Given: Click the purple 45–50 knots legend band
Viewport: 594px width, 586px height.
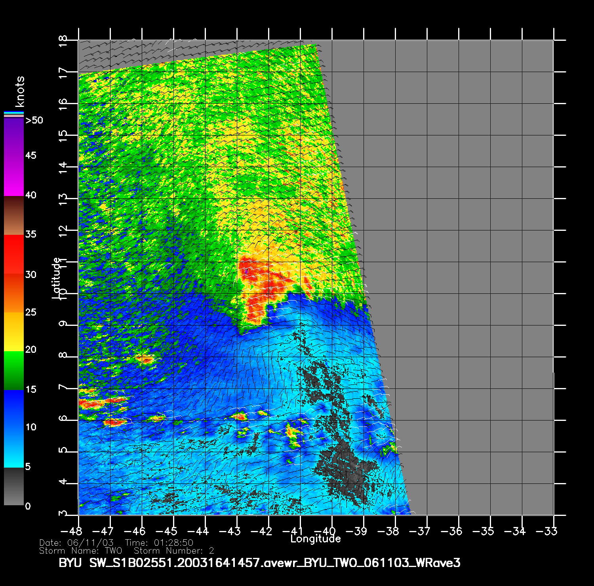Looking at the screenshot, I should pos(14,137).
